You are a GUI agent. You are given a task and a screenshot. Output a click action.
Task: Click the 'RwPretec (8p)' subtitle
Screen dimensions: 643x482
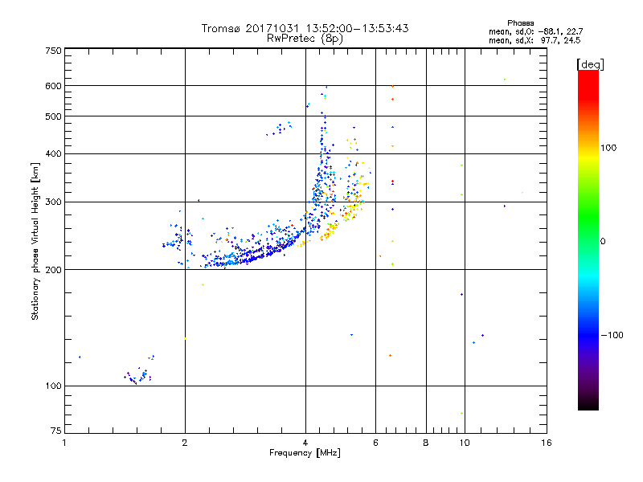pos(305,39)
